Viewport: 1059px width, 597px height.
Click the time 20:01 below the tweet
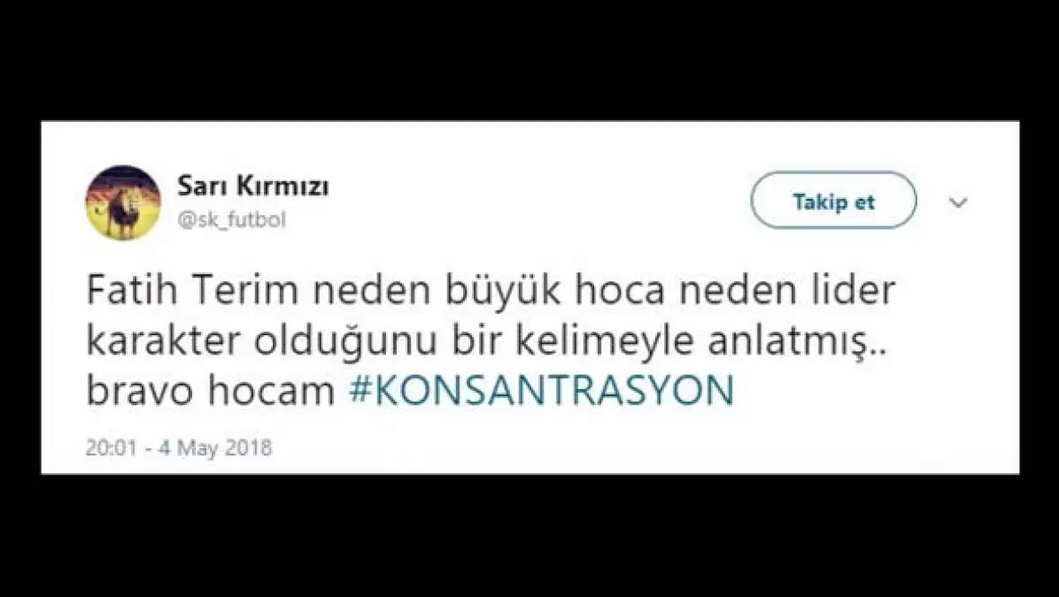(x=112, y=448)
